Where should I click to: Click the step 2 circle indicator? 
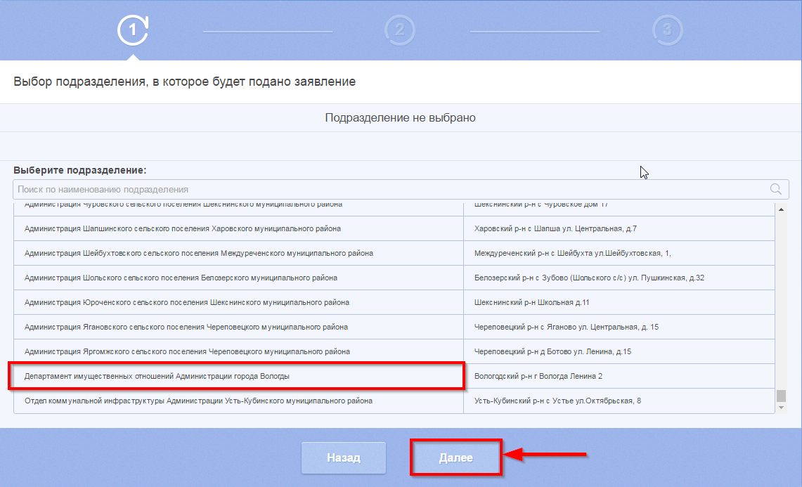tap(399, 30)
